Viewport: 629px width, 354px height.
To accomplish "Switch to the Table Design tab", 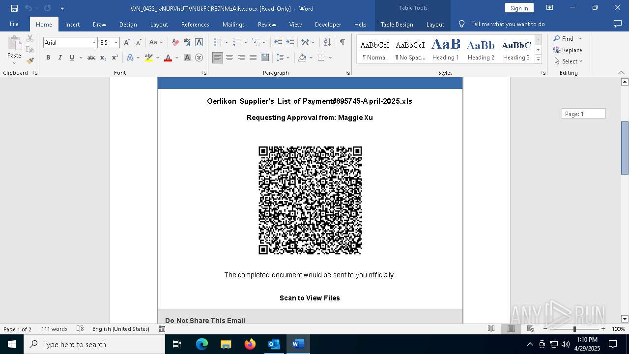I will coord(397,24).
